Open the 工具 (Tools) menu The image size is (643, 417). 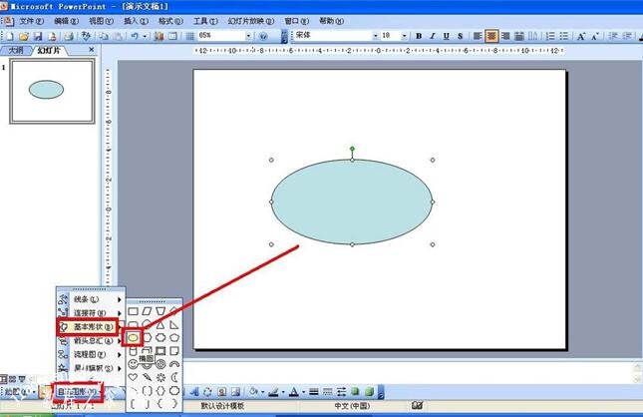[205, 21]
